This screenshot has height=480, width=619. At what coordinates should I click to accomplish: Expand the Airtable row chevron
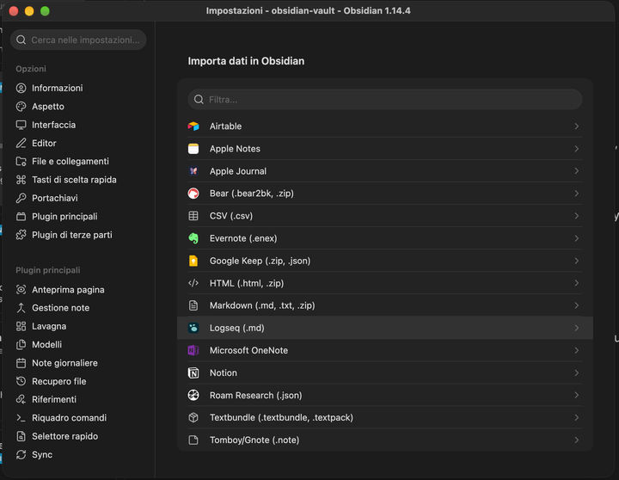click(x=576, y=126)
